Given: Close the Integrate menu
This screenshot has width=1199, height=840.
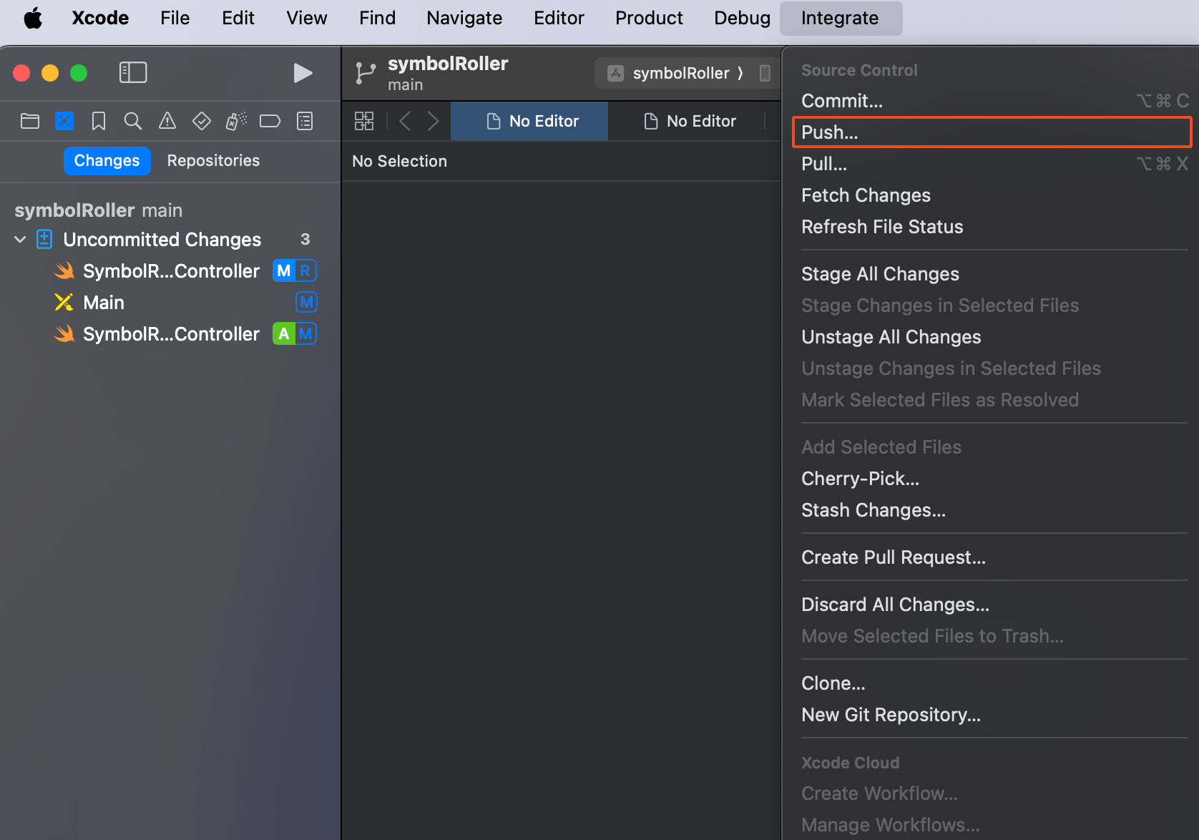Looking at the screenshot, I should click(841, 18).
